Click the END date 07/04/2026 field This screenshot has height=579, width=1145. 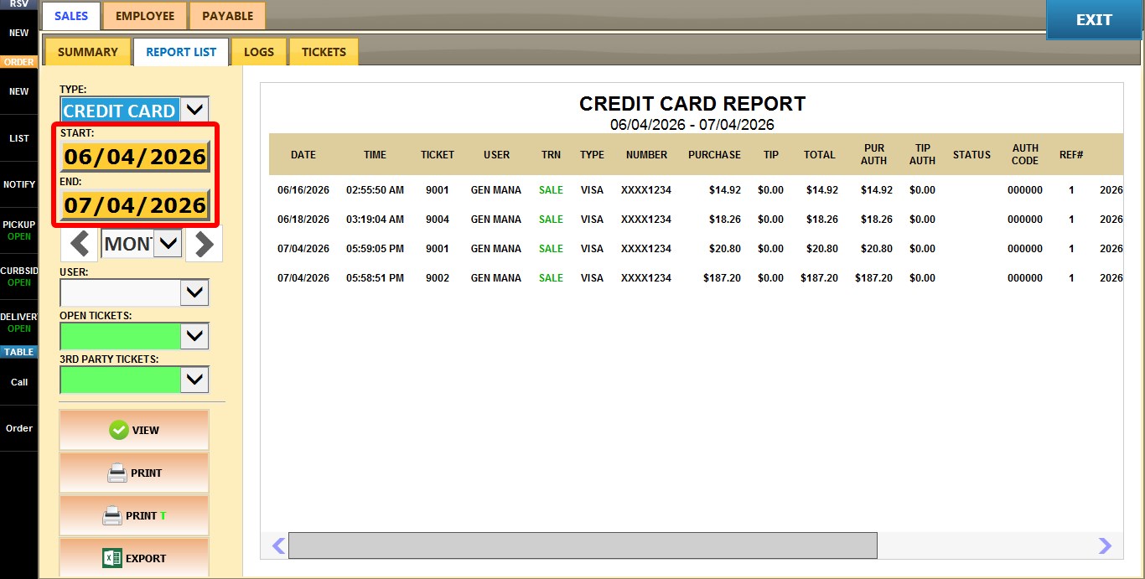coord(135,205)
